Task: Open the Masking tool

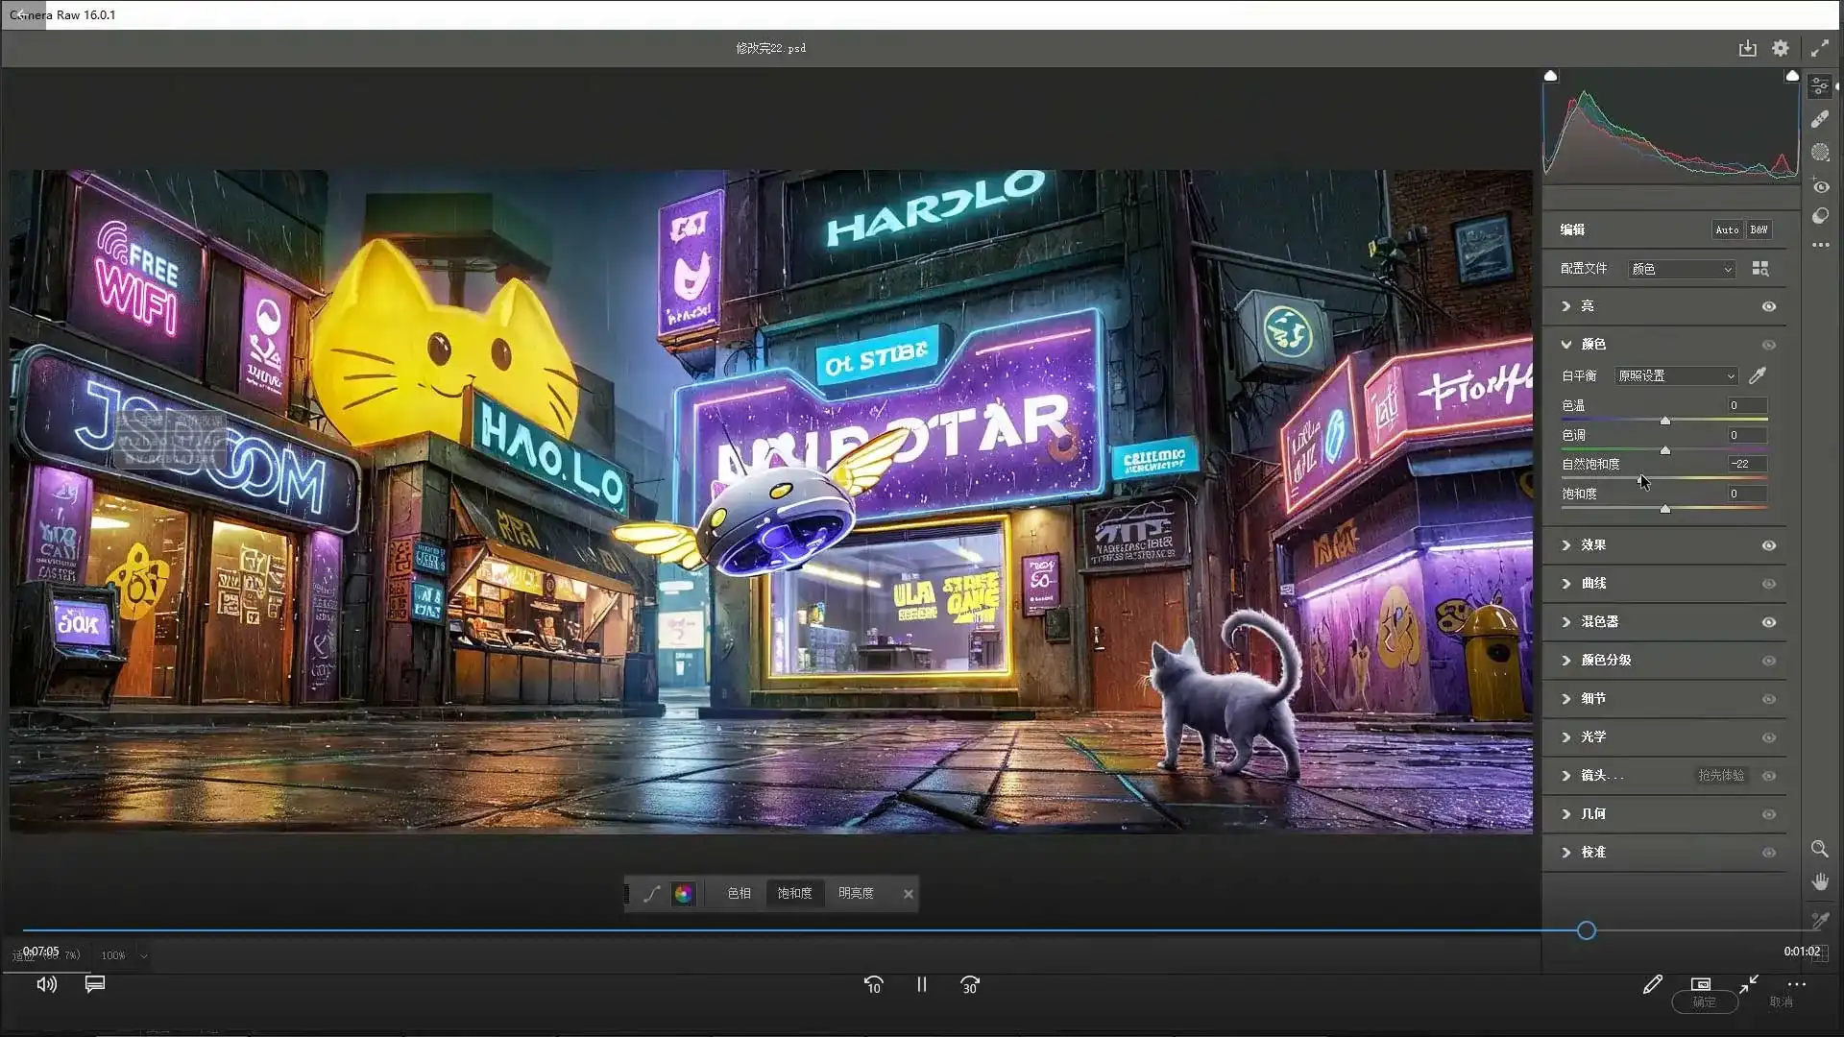Action: coord(1820,153)
